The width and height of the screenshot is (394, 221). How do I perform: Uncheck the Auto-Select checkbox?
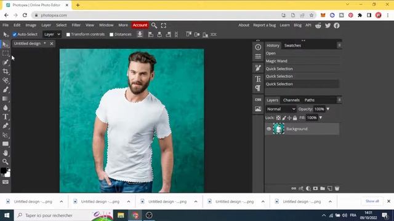15,34
